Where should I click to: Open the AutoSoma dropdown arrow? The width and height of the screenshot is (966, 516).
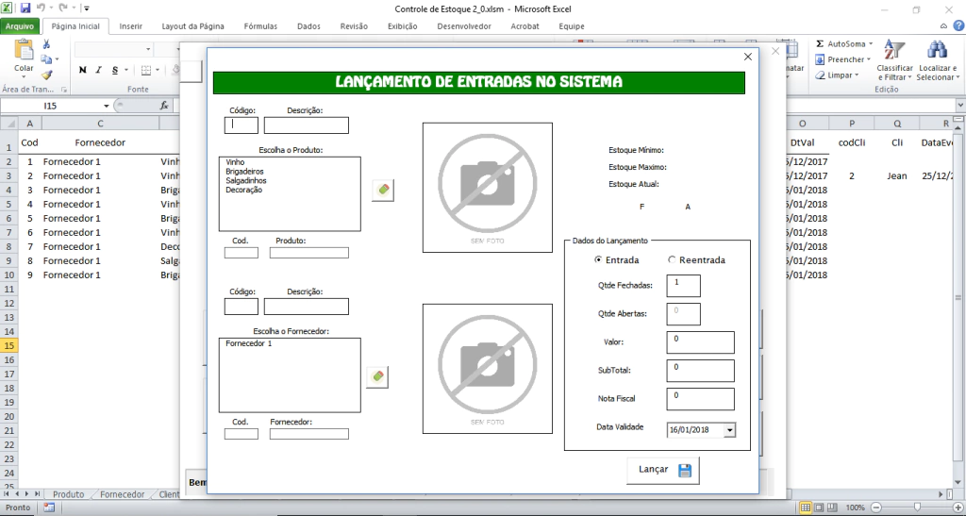pos(870,43)
